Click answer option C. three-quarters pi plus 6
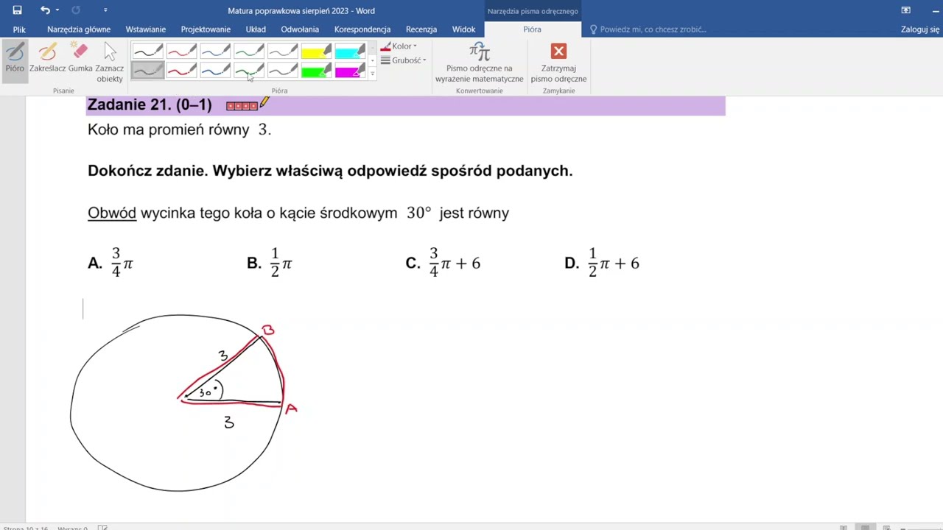 [443, 263]
